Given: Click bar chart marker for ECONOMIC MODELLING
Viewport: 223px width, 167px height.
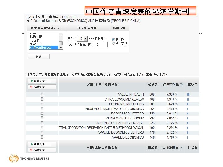Looking at the screenshot, I should 188,104.
